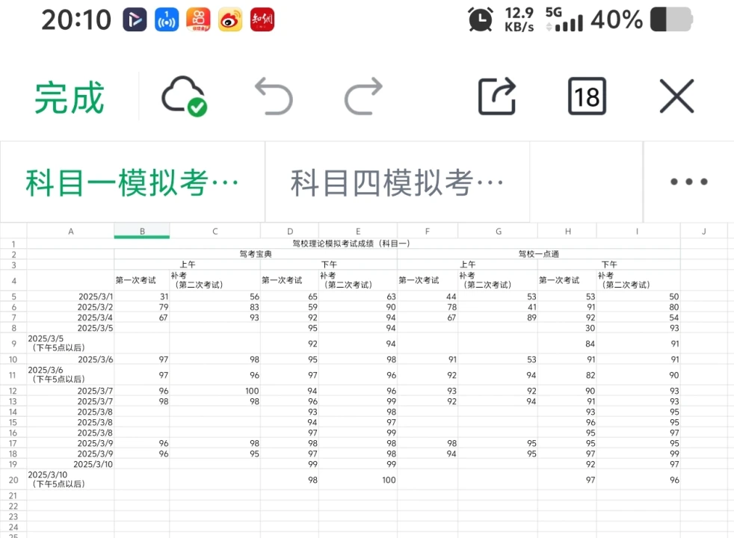734x538 pixels.
Task: Switch to the 科目四模拟考 sheet tab
Action: [x=397, y=182]
